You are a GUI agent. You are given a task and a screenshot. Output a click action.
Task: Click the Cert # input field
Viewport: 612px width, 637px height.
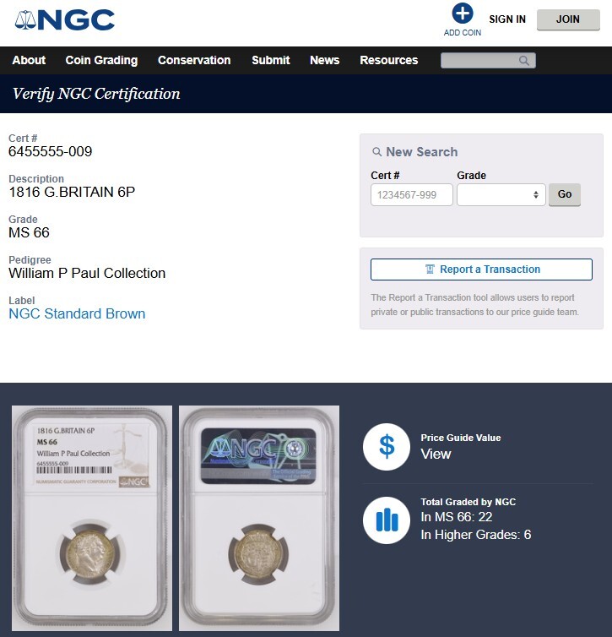point(412,194)
